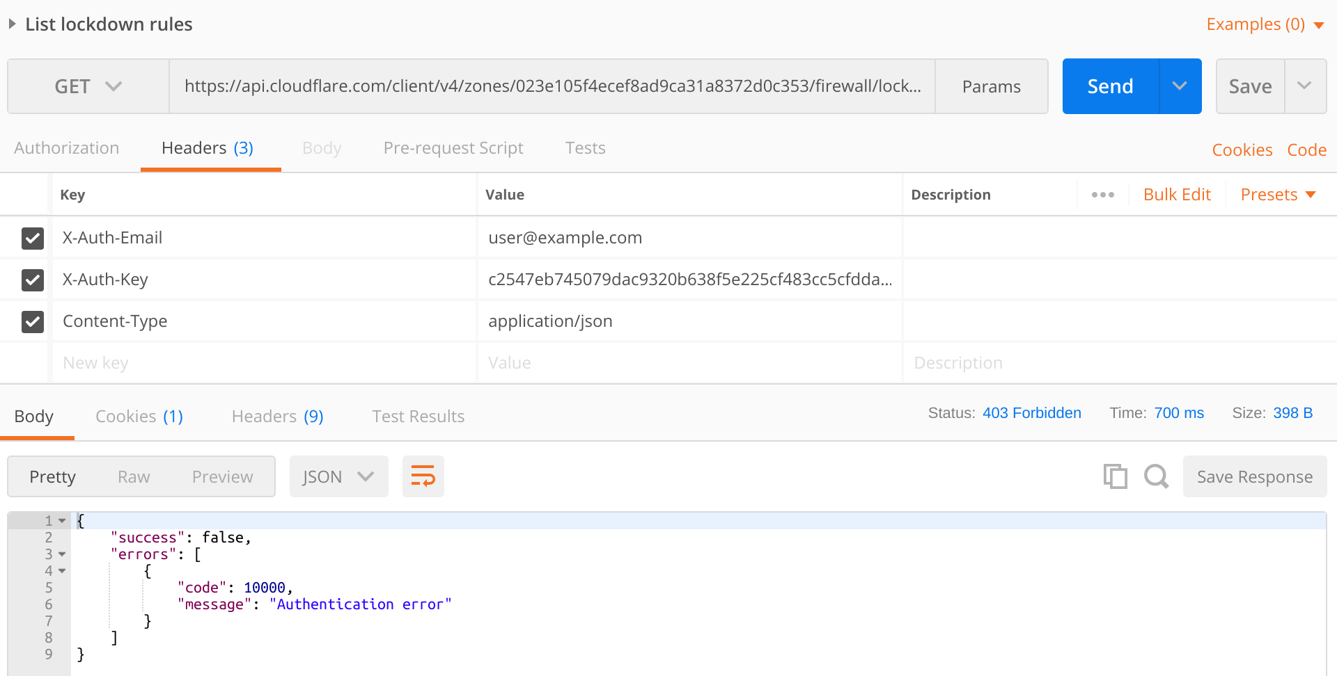Open the Test Results tab
Image resolution: width=1337 pixels, height=676 pixels.
coord(418,417)
